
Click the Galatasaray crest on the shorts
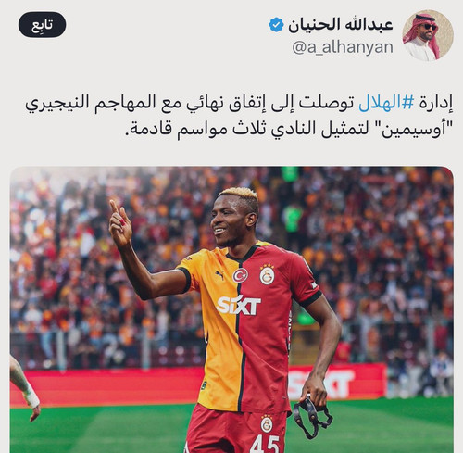267,423
